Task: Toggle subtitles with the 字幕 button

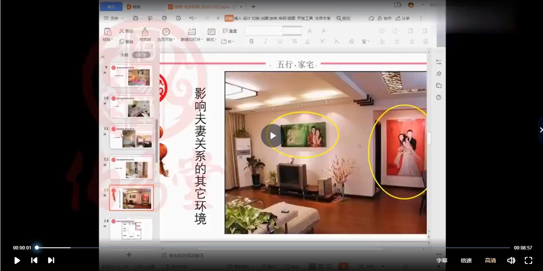Action: (442, 260)
